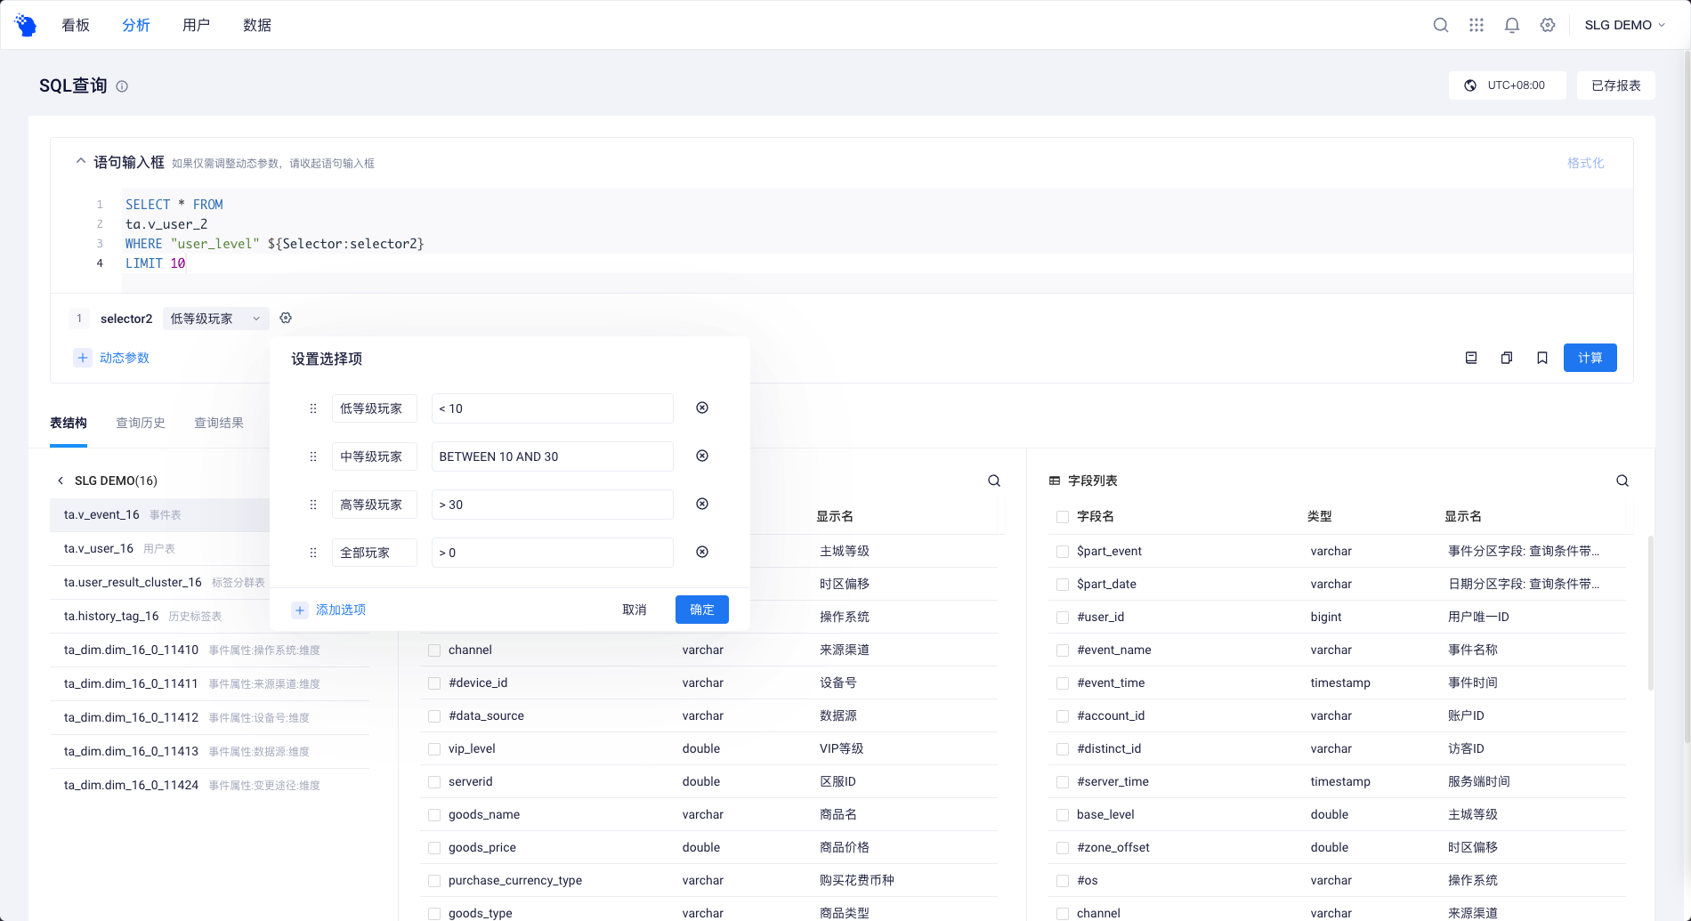Switch to the 查询结果 tab
The width and height of the screenshot is (1691, 921).
coord(219,422)
